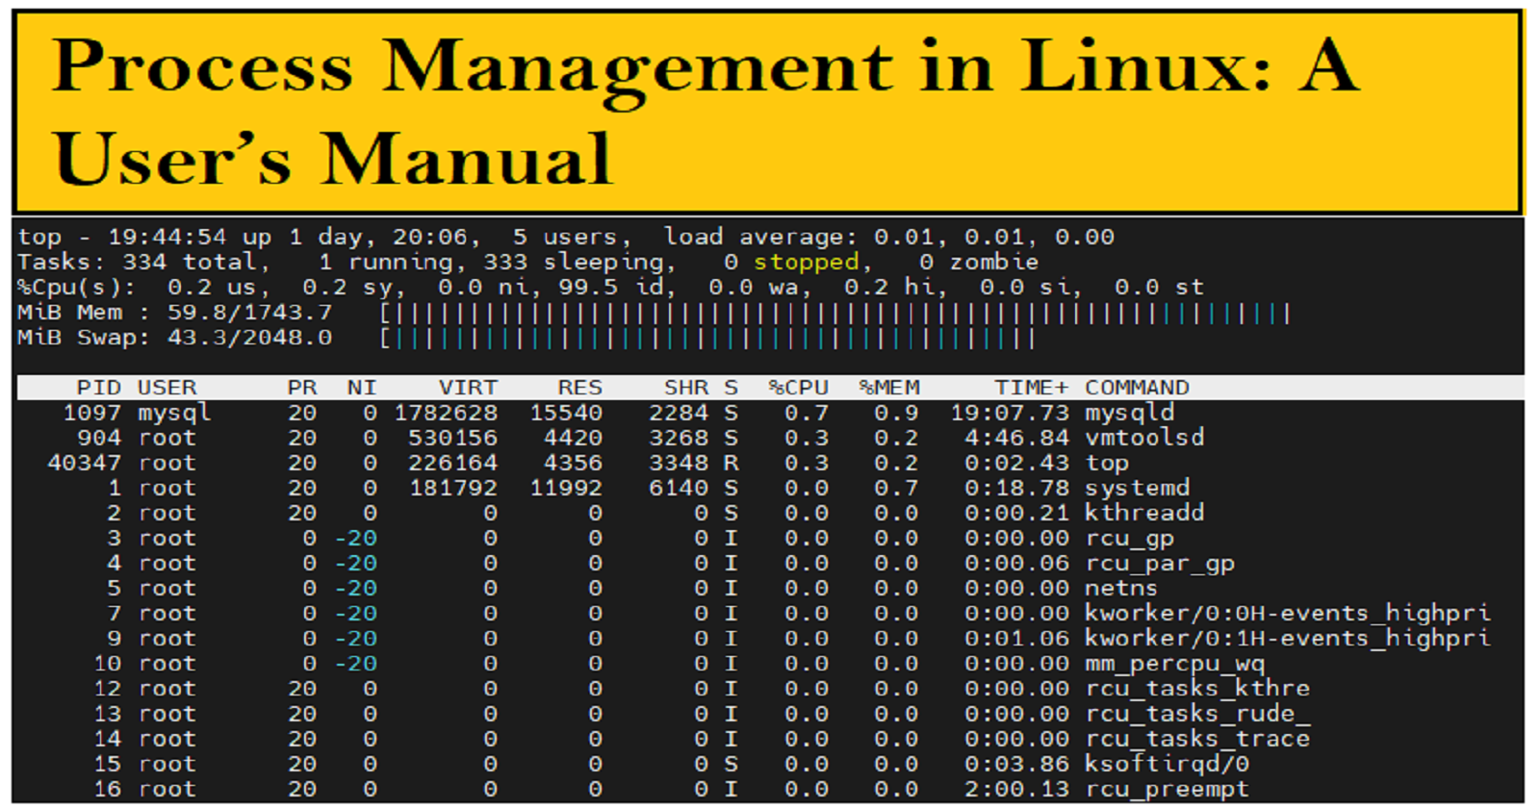The height and width of the screenshot is (808, 1540).
Task: Click the 99.5 id CPU value
Action: [x=611, y=287]
